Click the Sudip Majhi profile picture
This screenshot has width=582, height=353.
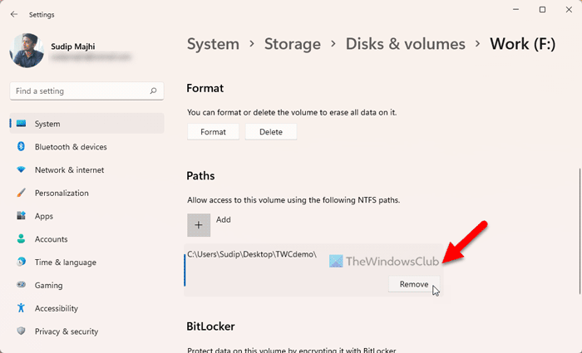coord(27,50)
